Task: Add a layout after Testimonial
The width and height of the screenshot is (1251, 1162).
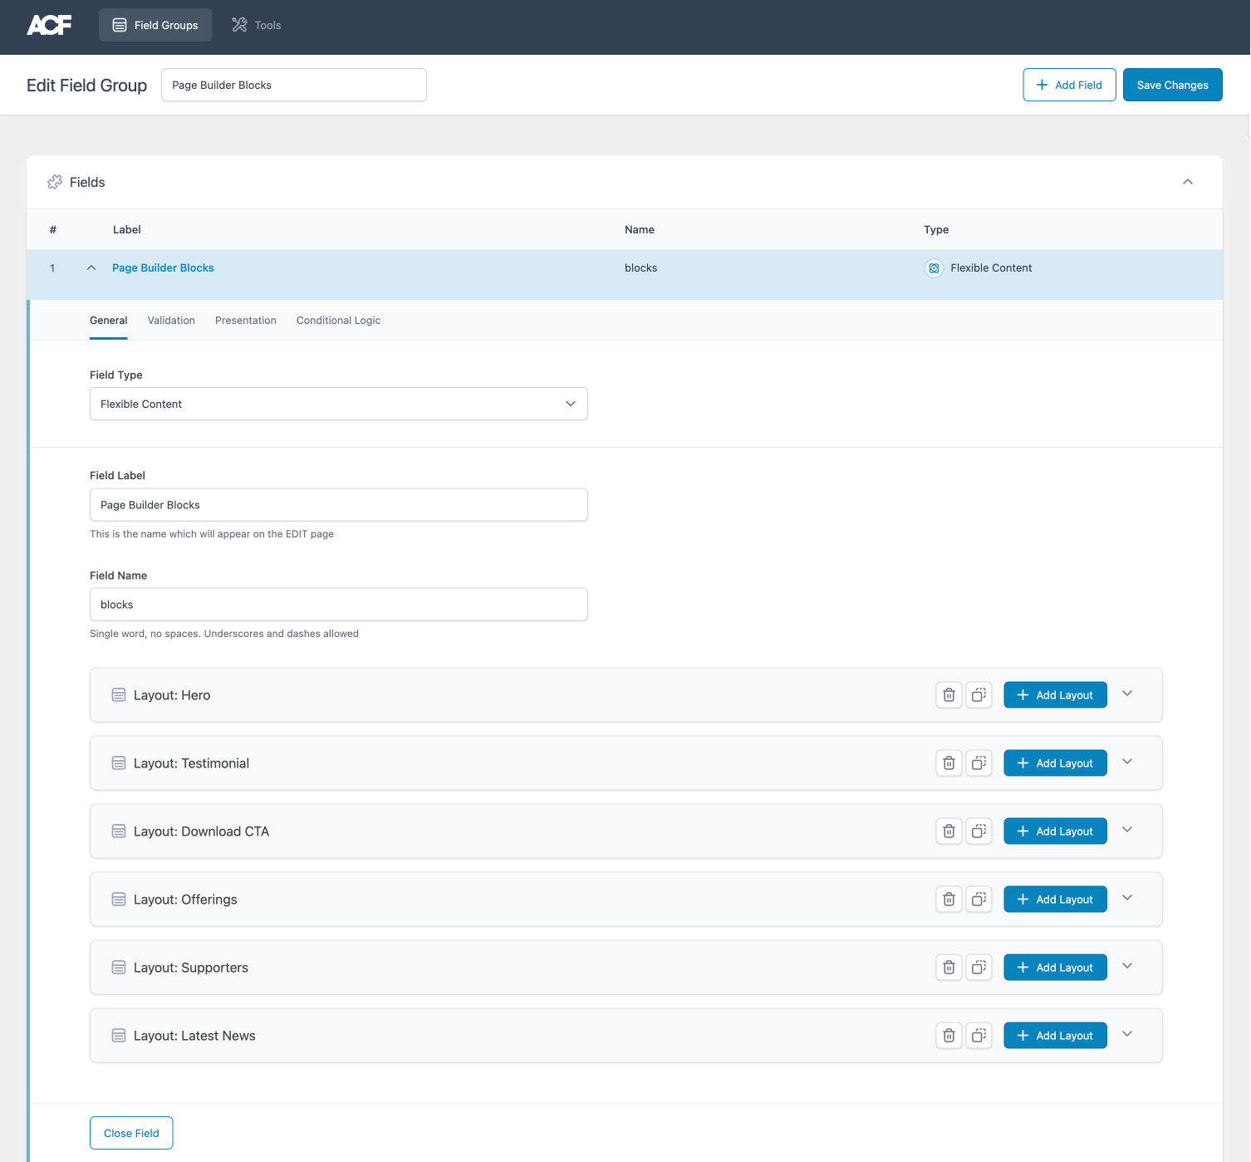Action: pyautogui.click(x=1055, y=763)
